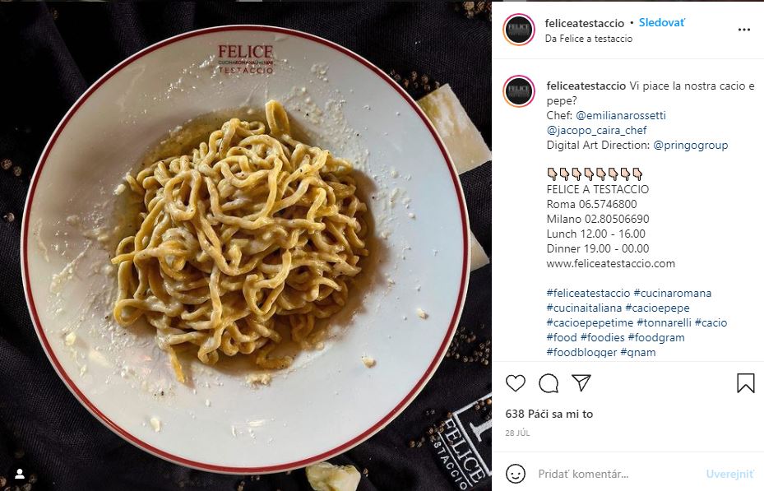
Task: Open comments via the speech bubble icon
Action: [549, 383]
